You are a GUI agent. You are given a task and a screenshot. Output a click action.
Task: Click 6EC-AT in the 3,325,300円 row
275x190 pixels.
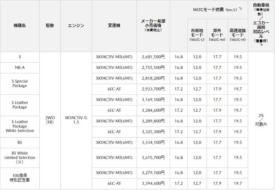click(114, 132)
